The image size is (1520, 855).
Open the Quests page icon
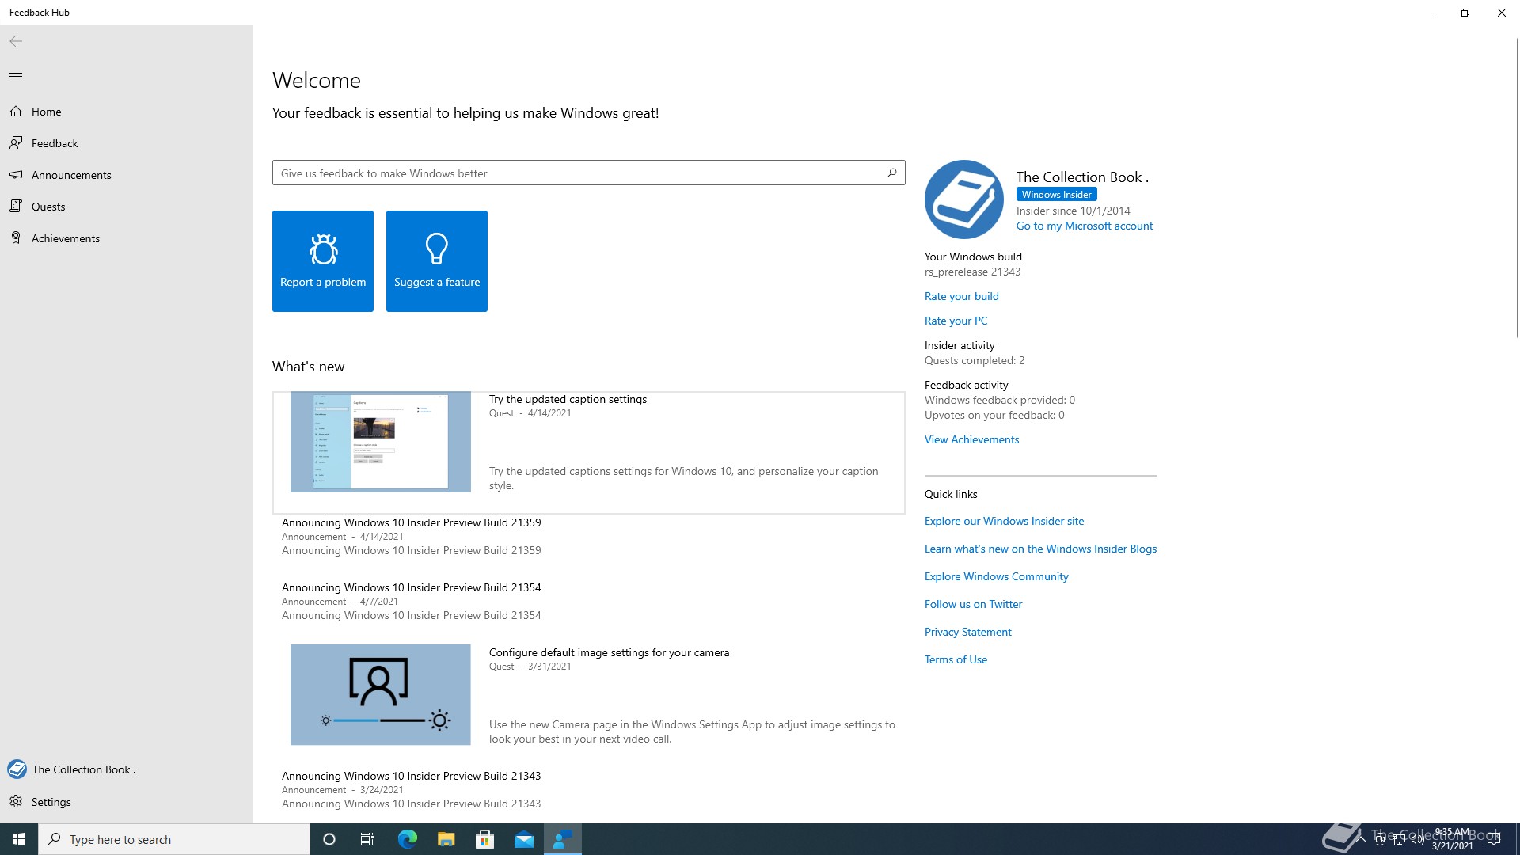16,207
